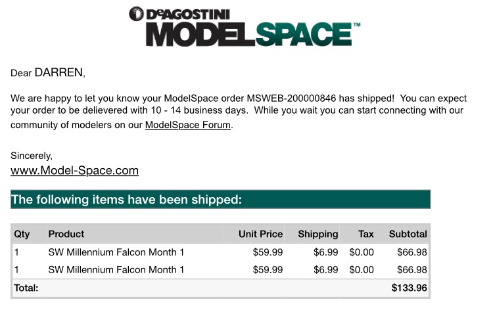Click the first row $6.99 shipping cost
The height and width of the screenshot is (312, 493).
326,252
